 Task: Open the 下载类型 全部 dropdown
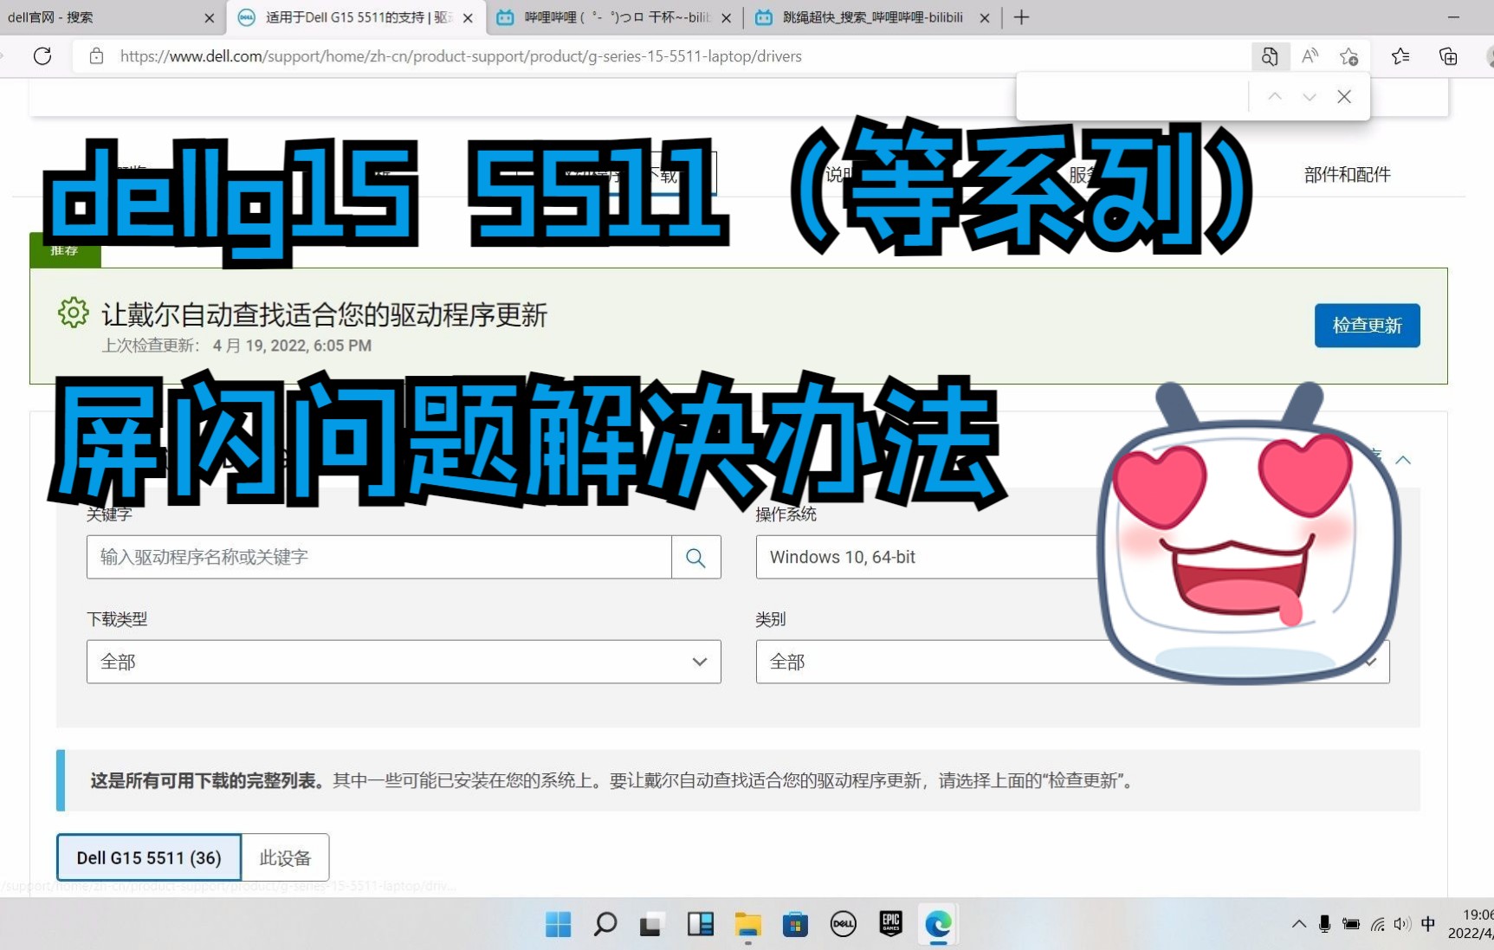coord(404,662)
